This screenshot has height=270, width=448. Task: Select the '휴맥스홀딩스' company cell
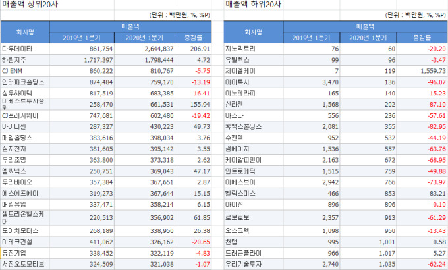click(254, 127)
